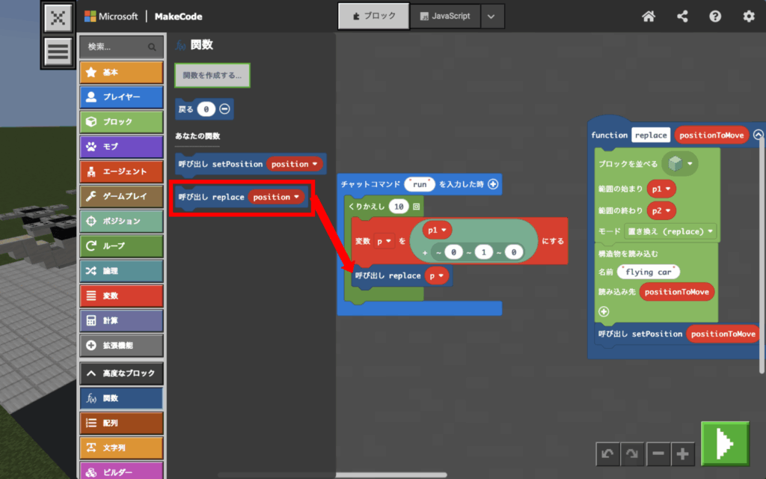Click the 関数を作成する button

[x=212, y=75]
